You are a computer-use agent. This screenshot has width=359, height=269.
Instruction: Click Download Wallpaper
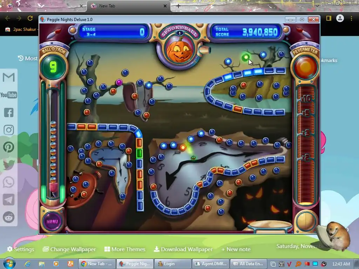(x=183, y=249)
